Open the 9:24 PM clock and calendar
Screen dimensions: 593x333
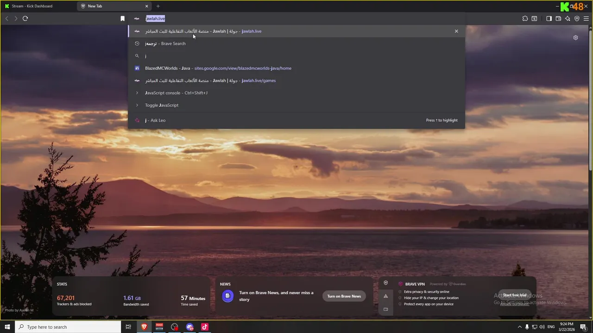567,327
